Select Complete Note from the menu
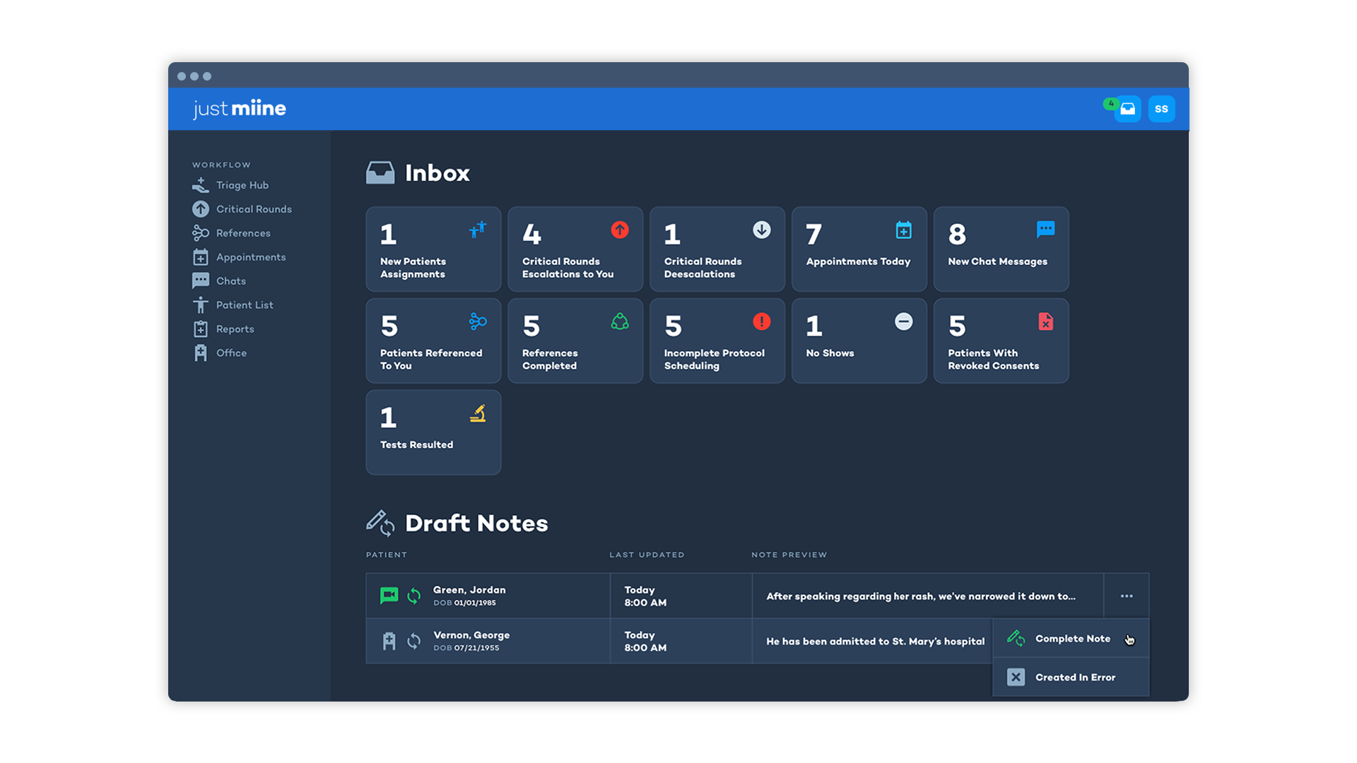Viewport: 1357px width, 763px height. (1071, 639)
